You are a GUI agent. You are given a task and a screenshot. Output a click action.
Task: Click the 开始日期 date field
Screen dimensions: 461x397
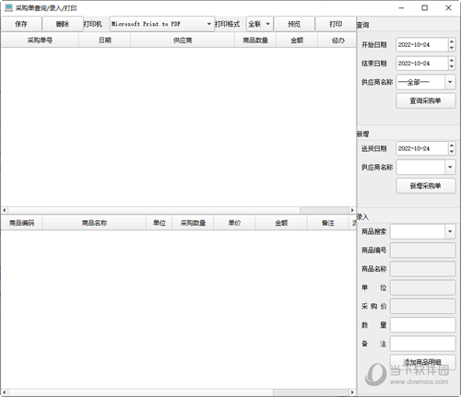(x=422, y=45)
